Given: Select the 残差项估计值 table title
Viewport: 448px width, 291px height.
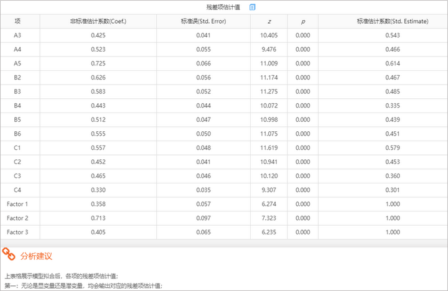Looking at the screenshot, I should [223, 7].
